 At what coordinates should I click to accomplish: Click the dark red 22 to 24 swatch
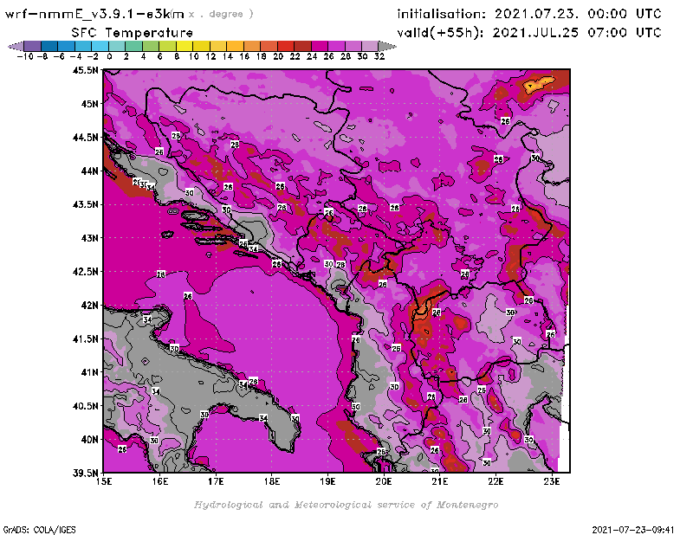click(301, 46)
